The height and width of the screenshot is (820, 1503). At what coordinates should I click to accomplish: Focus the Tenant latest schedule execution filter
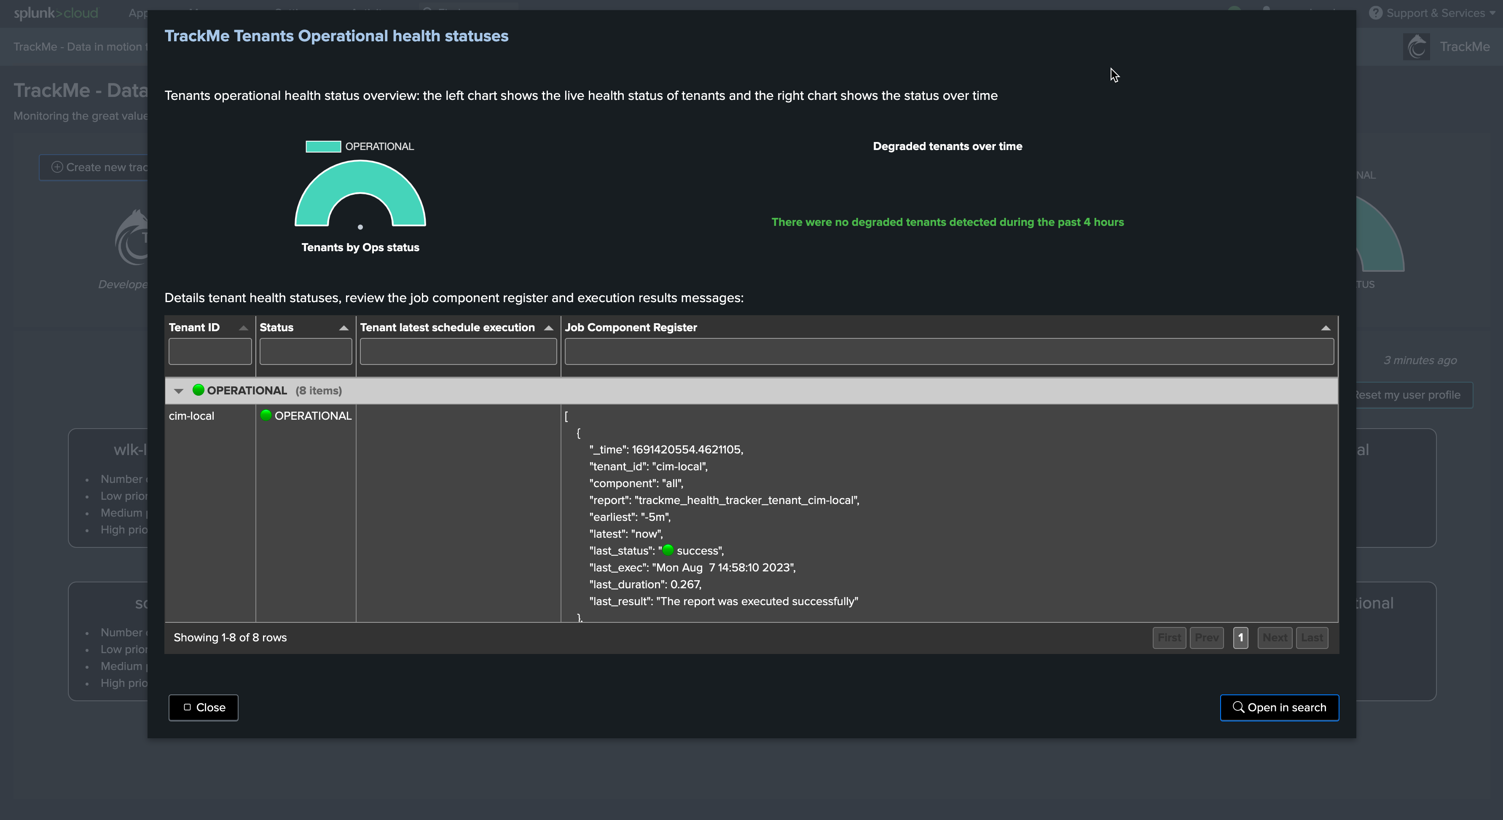[458, 352]
